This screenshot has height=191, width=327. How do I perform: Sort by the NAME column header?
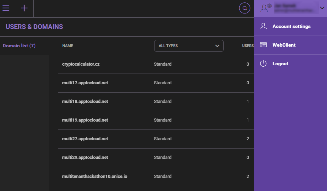click(68, 46)
